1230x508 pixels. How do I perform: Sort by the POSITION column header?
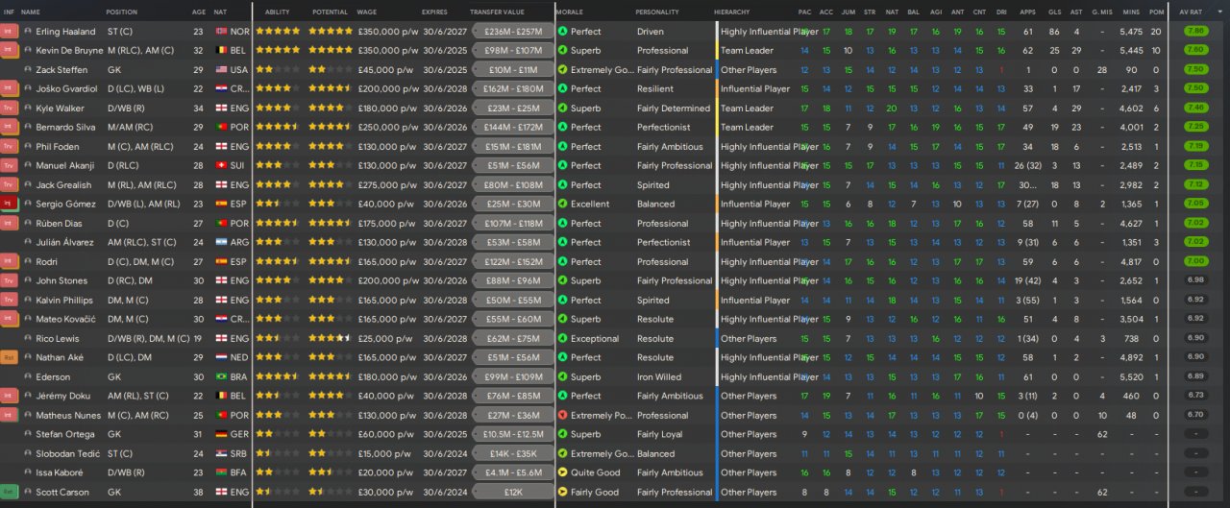click(x=121, y=12)
